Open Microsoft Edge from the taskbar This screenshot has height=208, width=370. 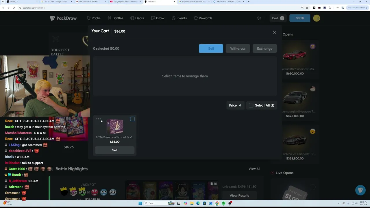click(x=198, y=203)
